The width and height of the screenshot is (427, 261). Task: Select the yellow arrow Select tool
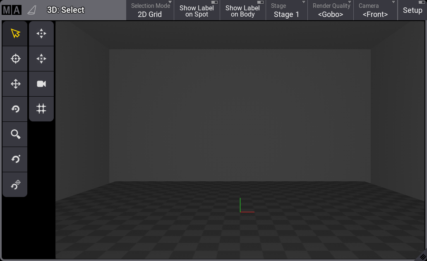pos(15,33)
